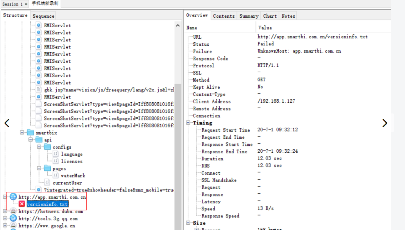
Task: Click the lock icon for hotnews.duba.com
Action: click(13, 211)
